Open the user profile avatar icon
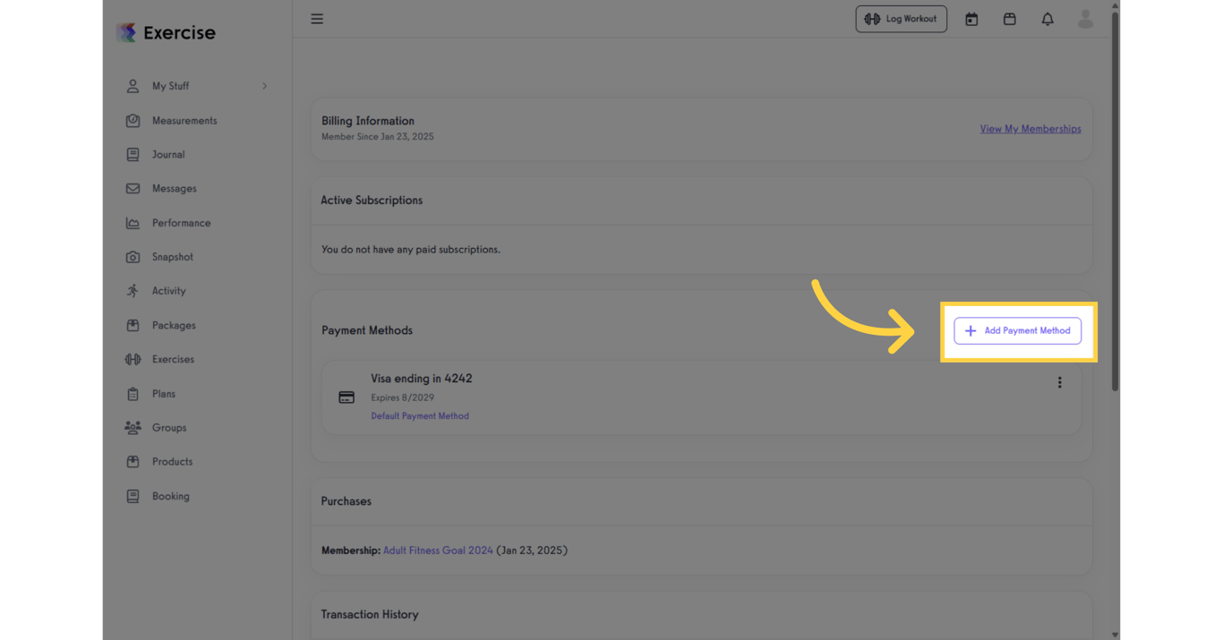1223x640 pixels. tap(1085, 19)
